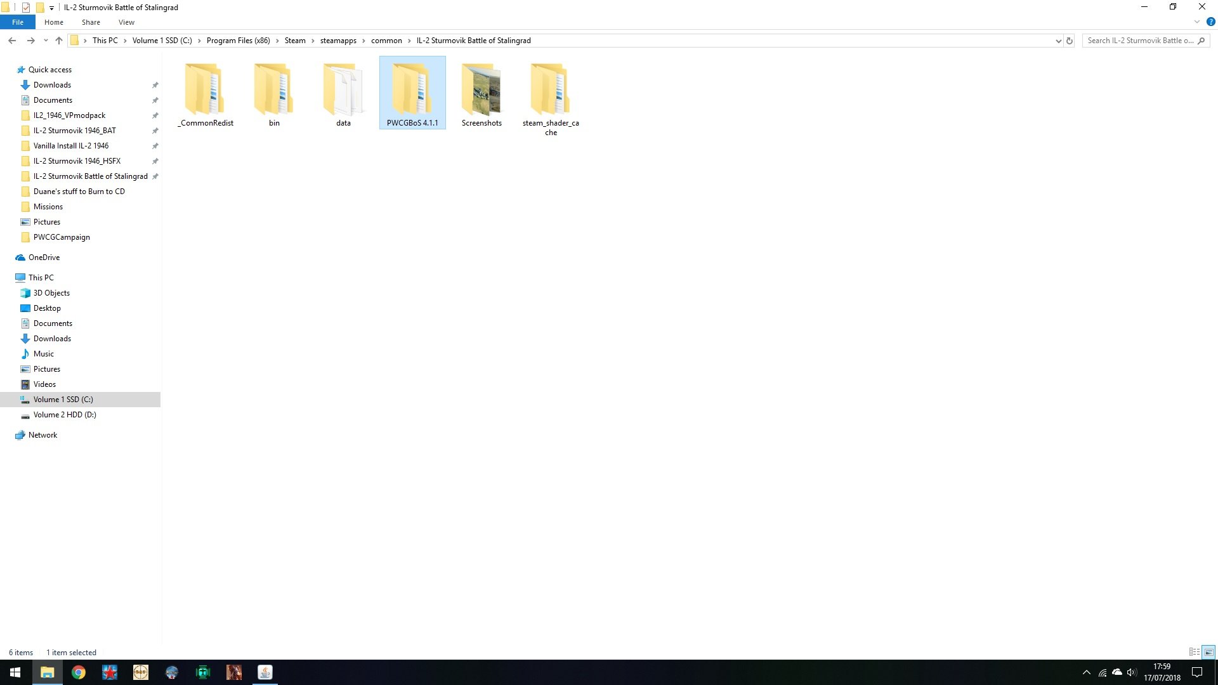Expand the arrow after Program Files (x86) breadcrumb

coord(277,41)
